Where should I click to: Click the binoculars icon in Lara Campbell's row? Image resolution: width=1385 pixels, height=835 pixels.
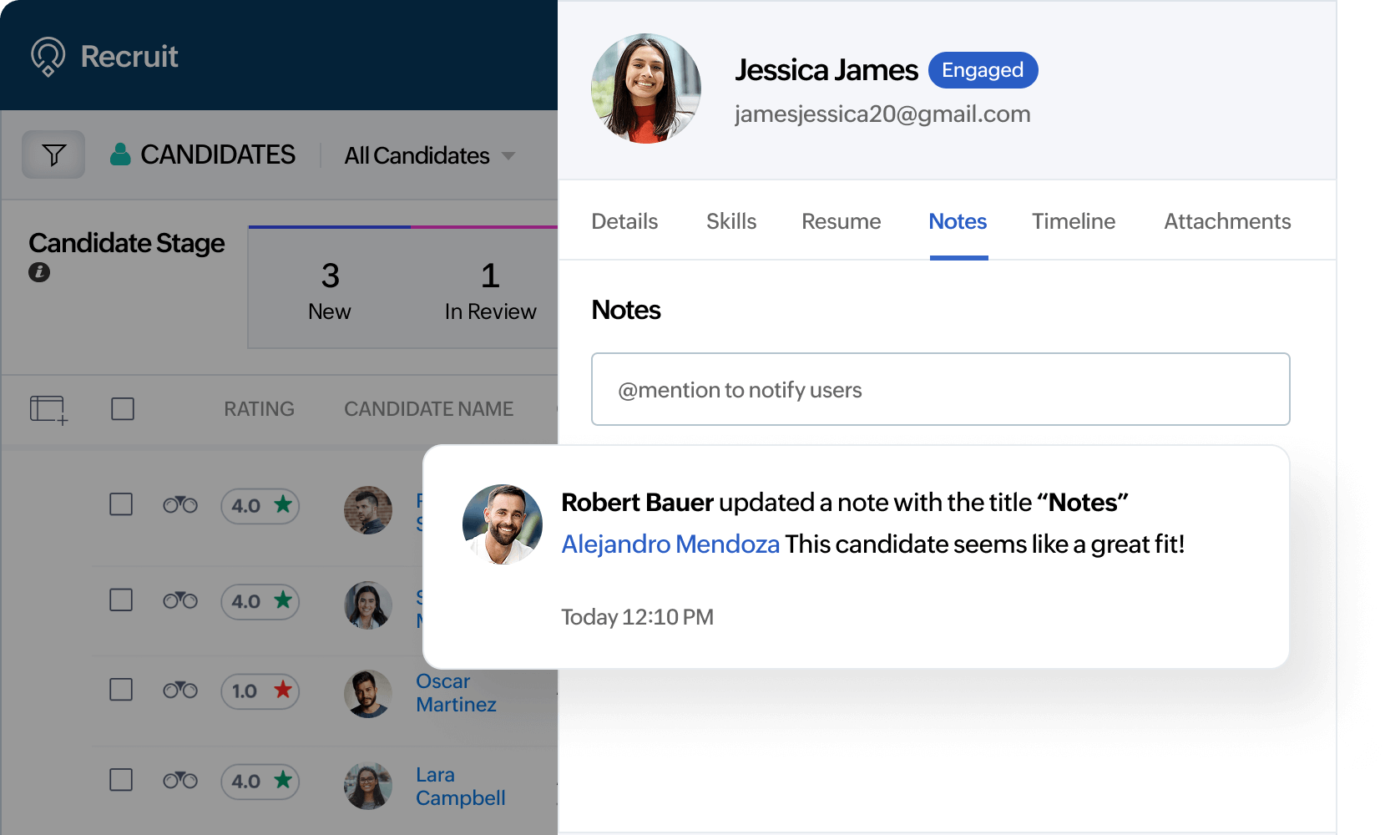coord(179,781)
